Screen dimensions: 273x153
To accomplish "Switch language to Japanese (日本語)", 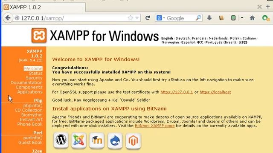I will 243,42.
